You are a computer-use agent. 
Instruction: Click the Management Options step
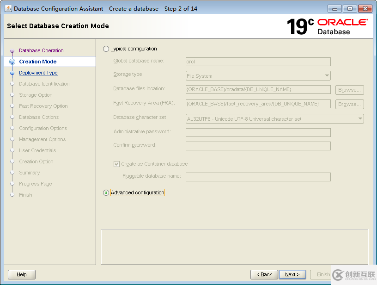(x=43, y=139)
